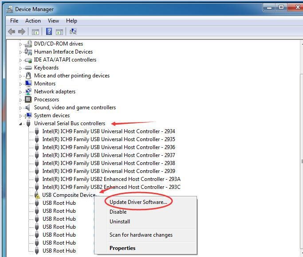Image resolution: width=303 pixels, height=257 pixels.
Task: Click the Network adapters icon
Action: [28, 92]
